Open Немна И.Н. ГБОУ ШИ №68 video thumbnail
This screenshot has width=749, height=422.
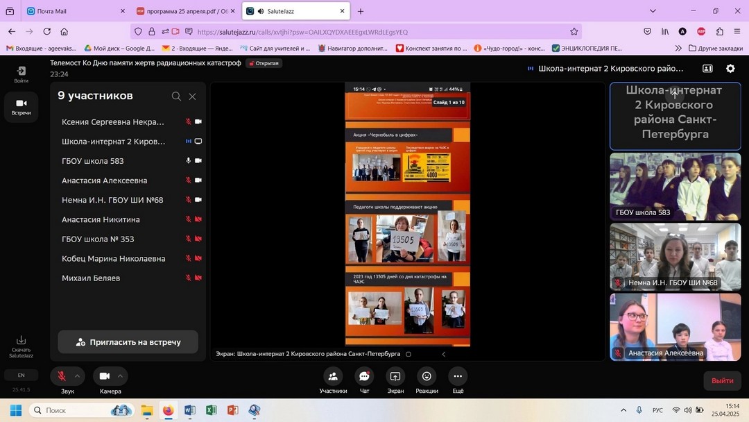pyautogui.click(x=675, y=257)
